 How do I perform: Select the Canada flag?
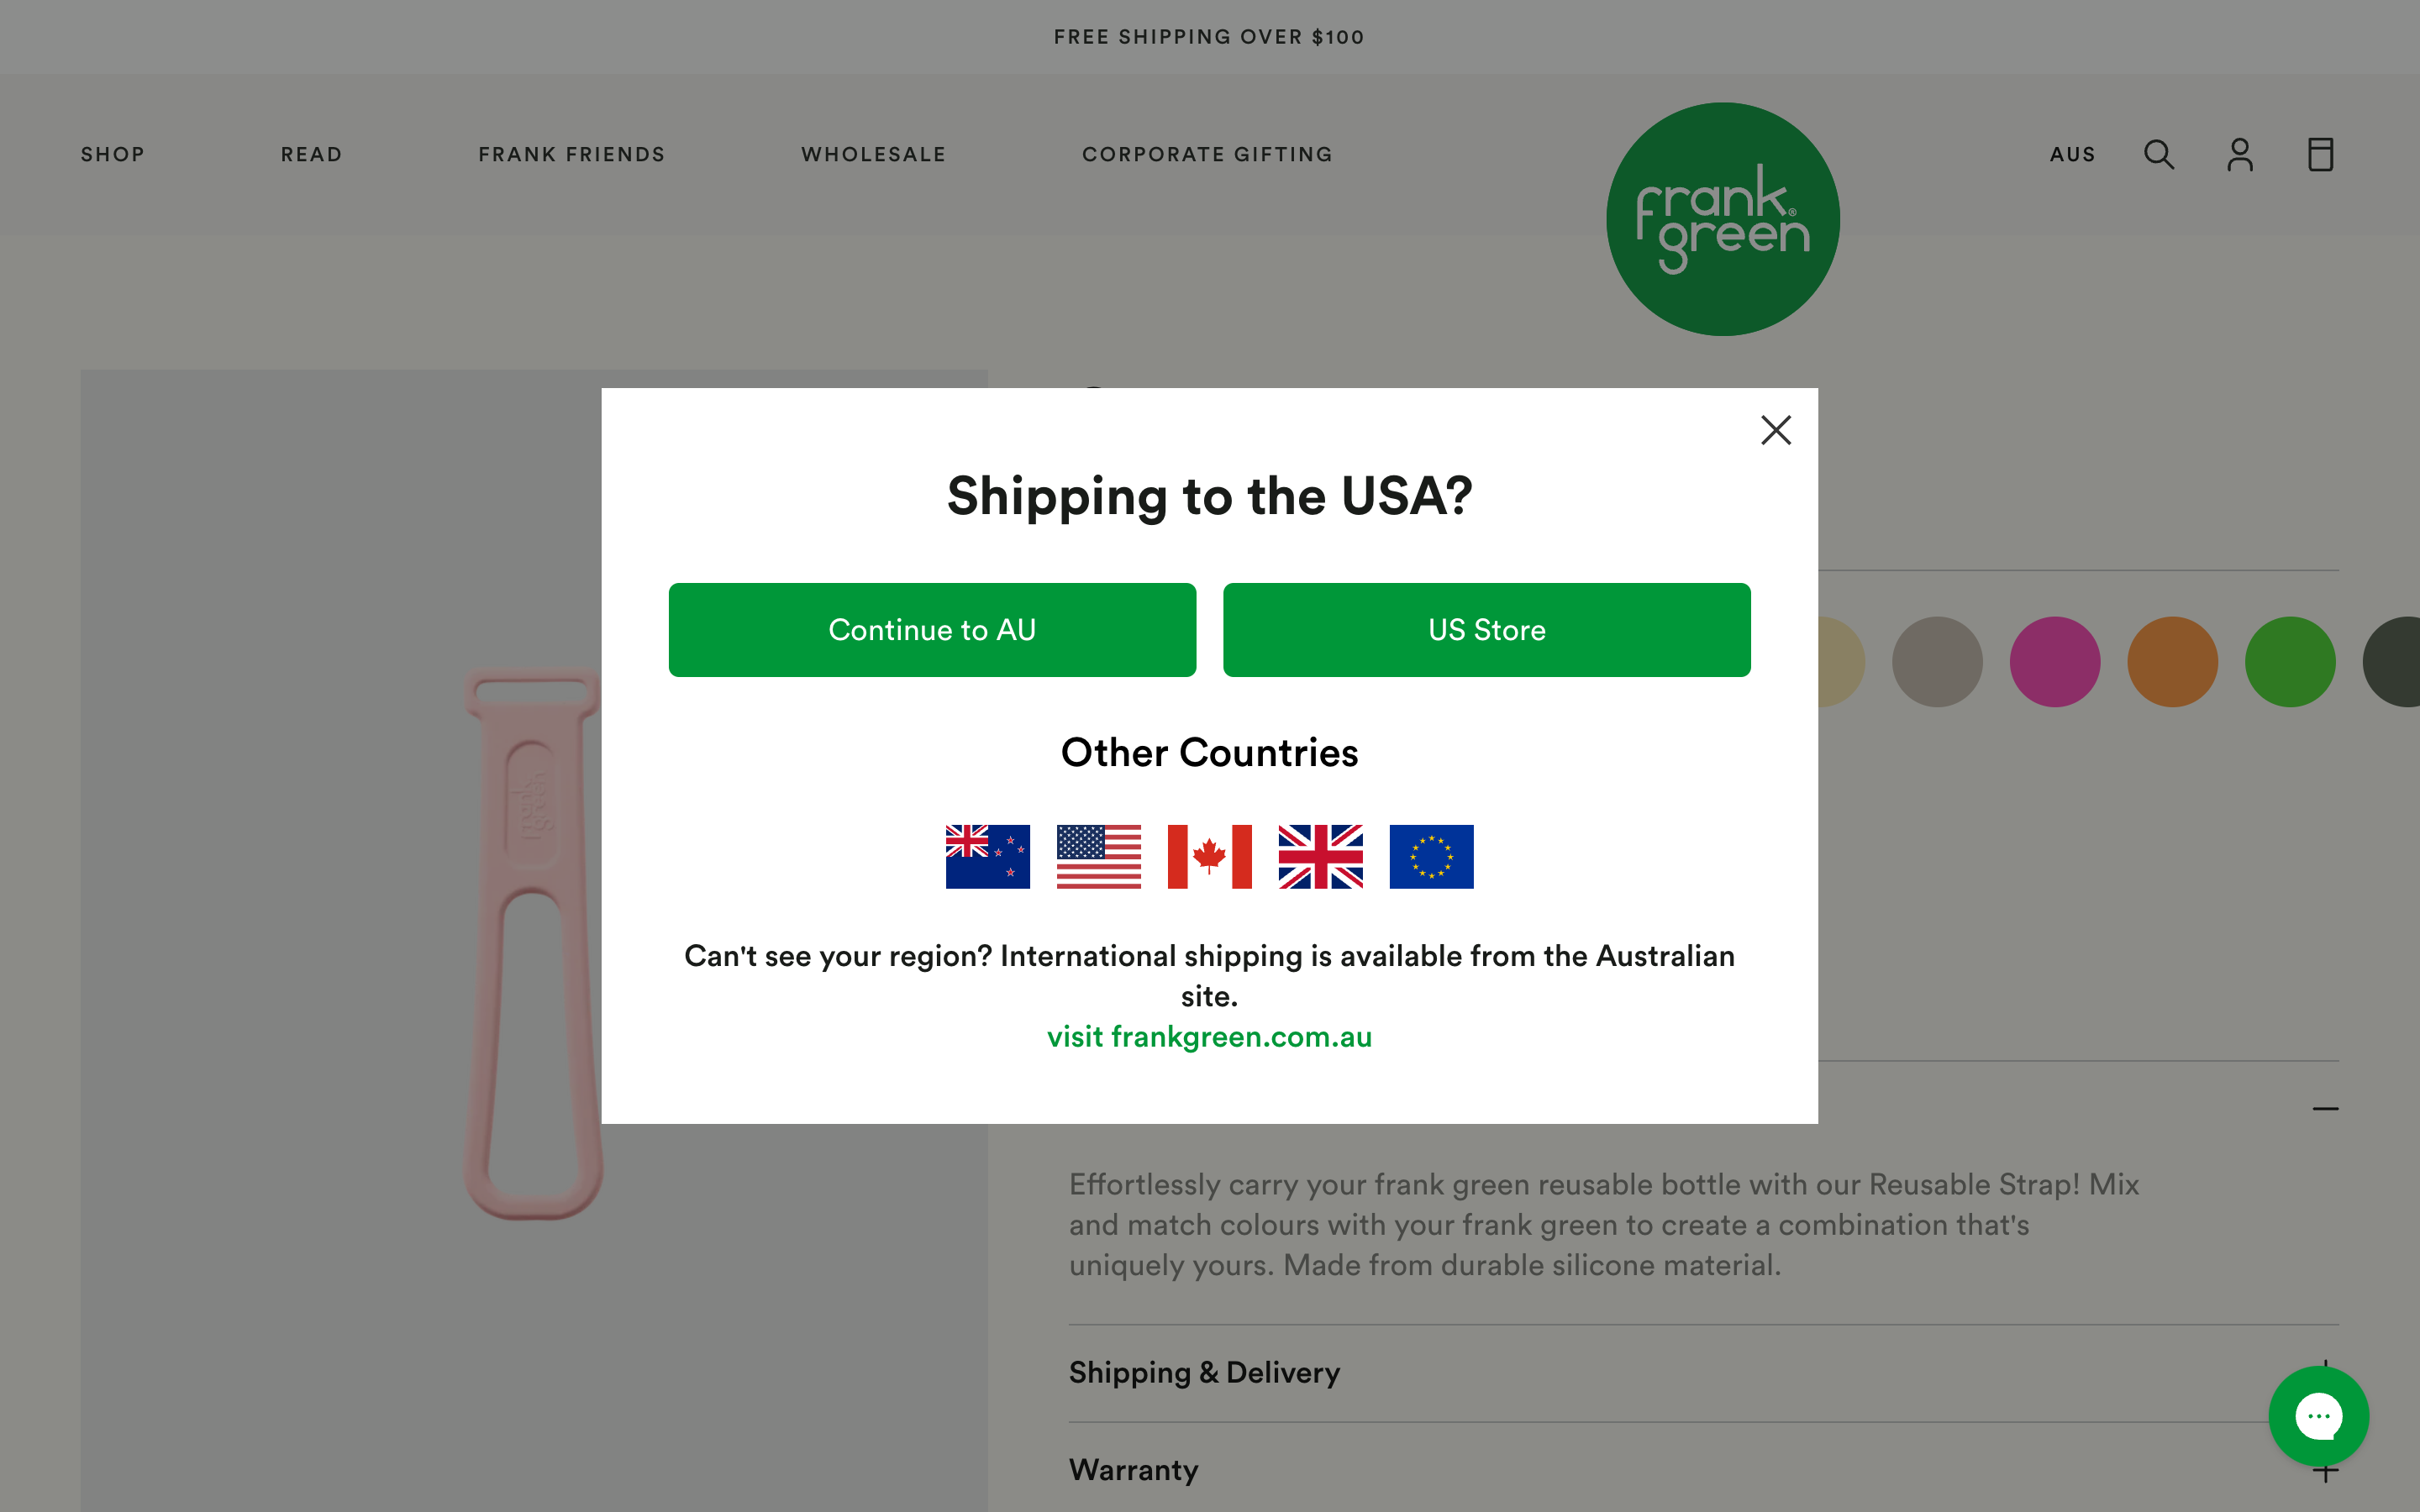point(1209,856)
